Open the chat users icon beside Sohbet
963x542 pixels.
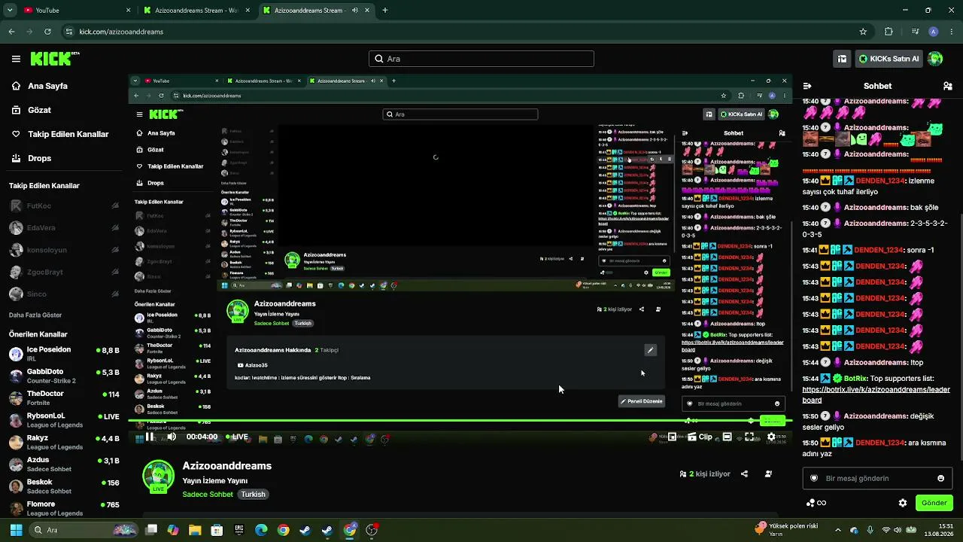click(x=947, y=86)
